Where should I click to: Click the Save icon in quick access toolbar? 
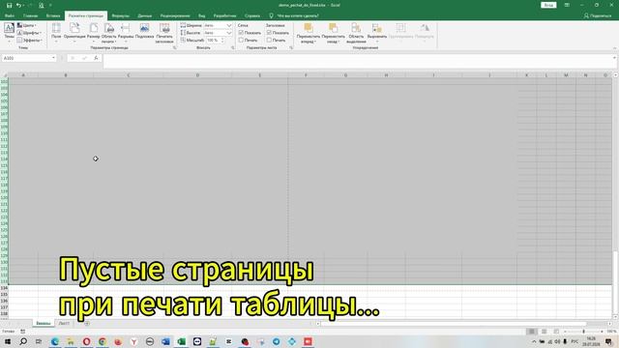pyautogui.click(x=9, y=5)
